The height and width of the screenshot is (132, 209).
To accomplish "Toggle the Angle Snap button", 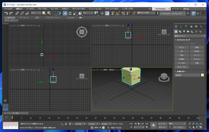I will click(118, 13).
